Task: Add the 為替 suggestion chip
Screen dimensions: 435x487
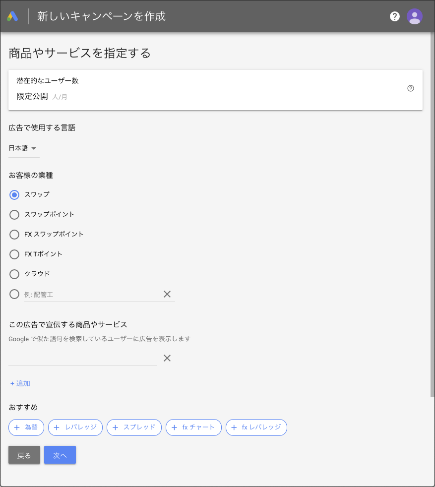Action: 26,427
